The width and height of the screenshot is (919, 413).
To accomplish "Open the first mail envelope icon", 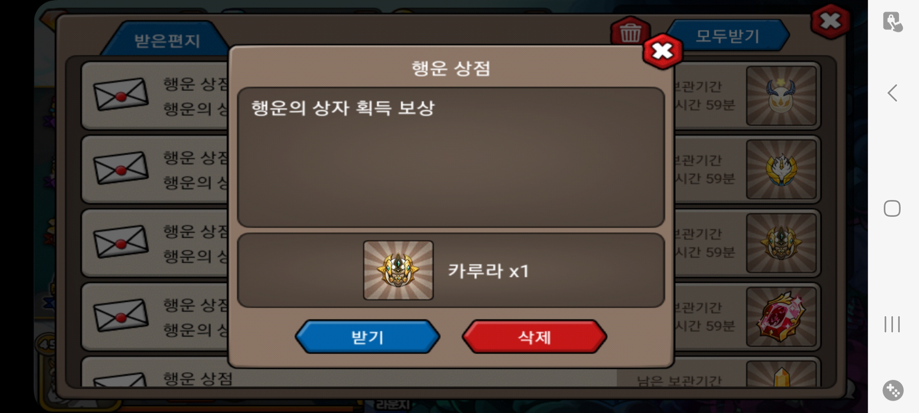I will tap(121, 94).
